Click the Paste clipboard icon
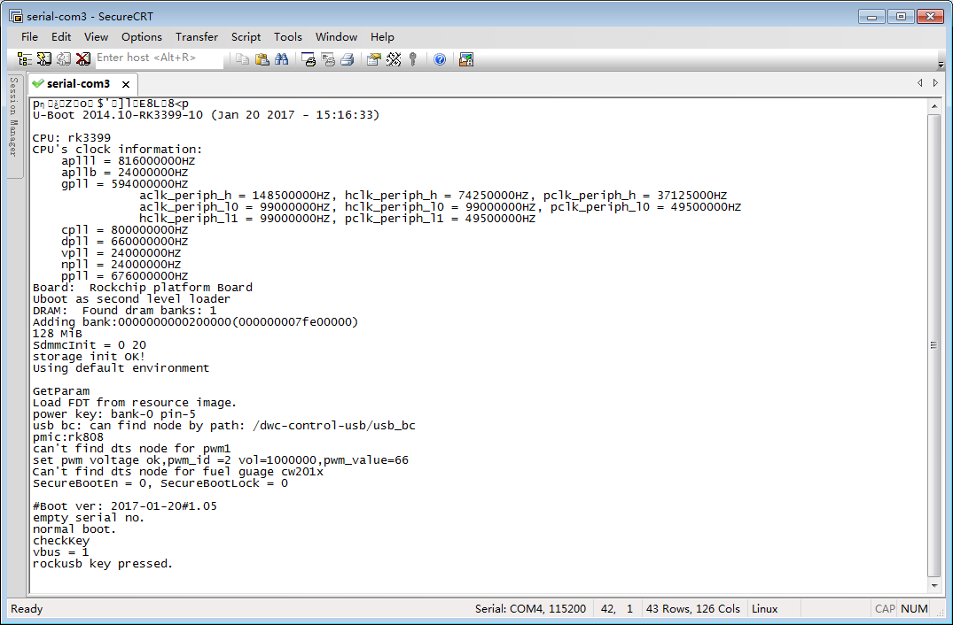Screen dimensions: 953x625 tap(262, 59)
